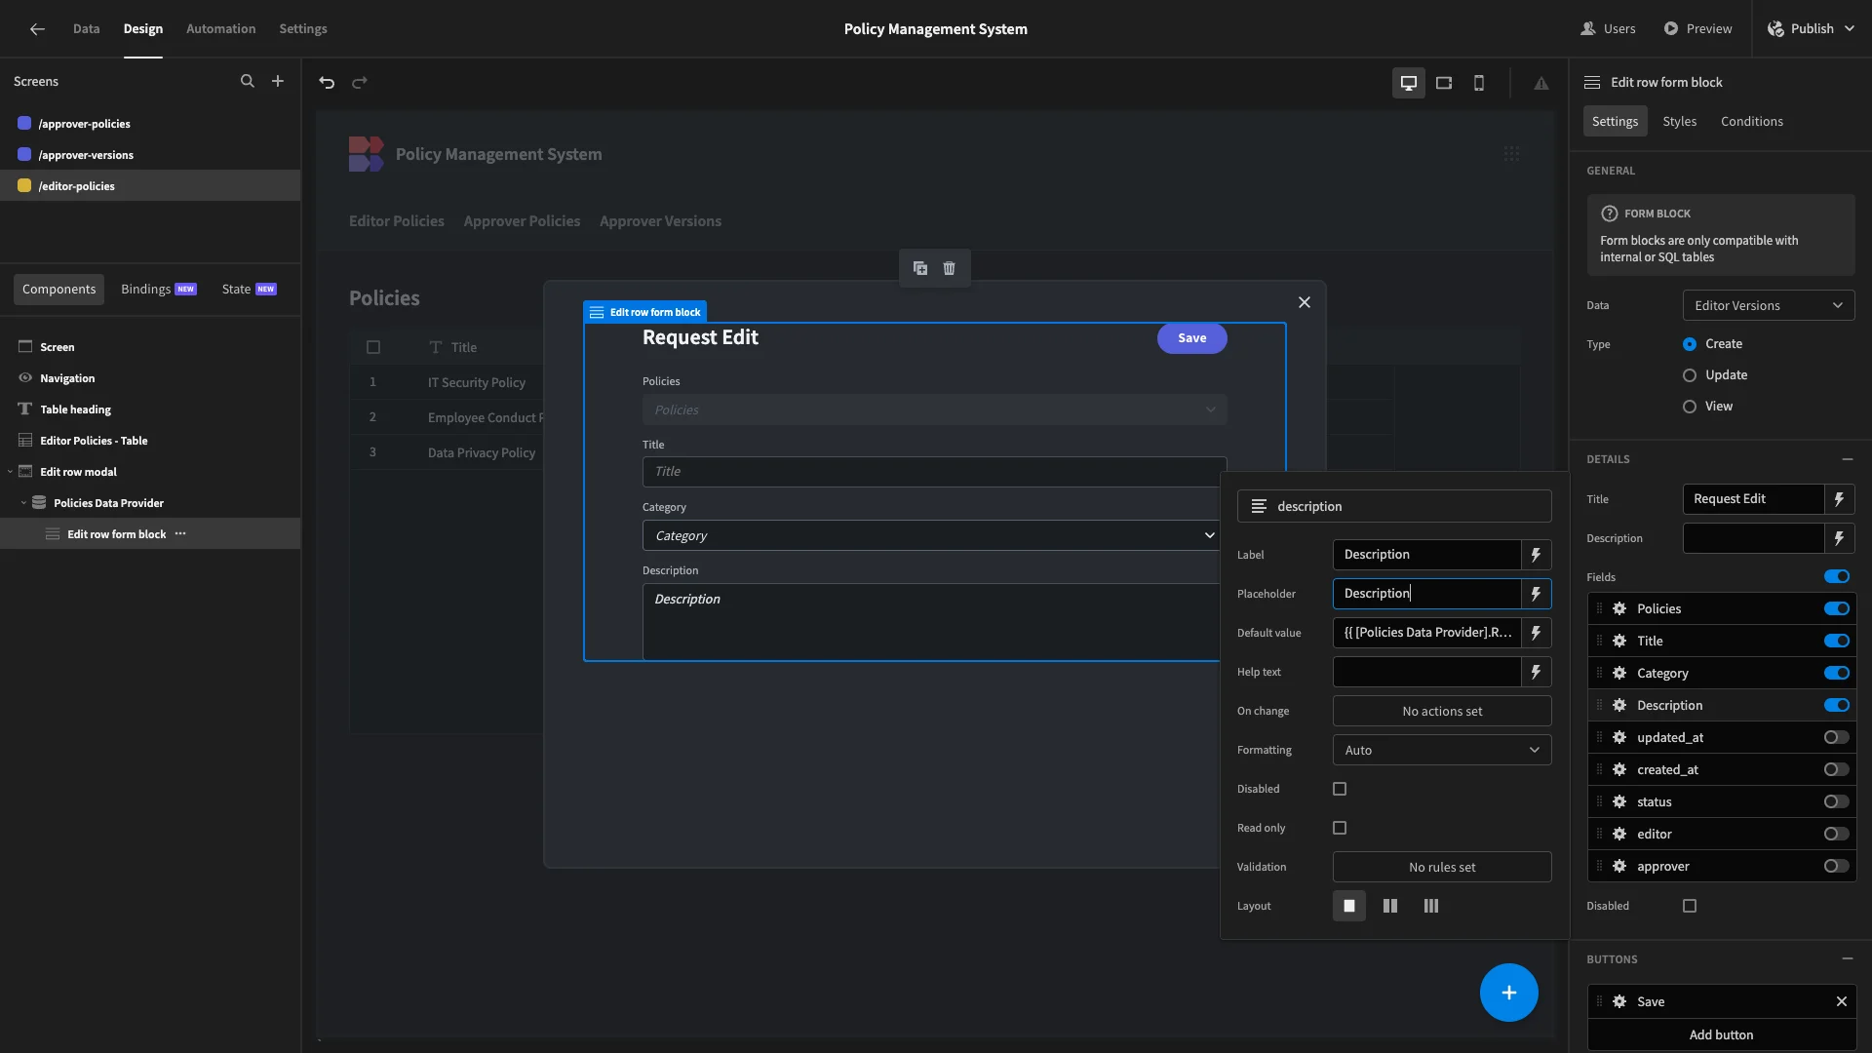Open settings gear for Title field
The height and width of the screenshot is (1053, 1872).
1619,641
